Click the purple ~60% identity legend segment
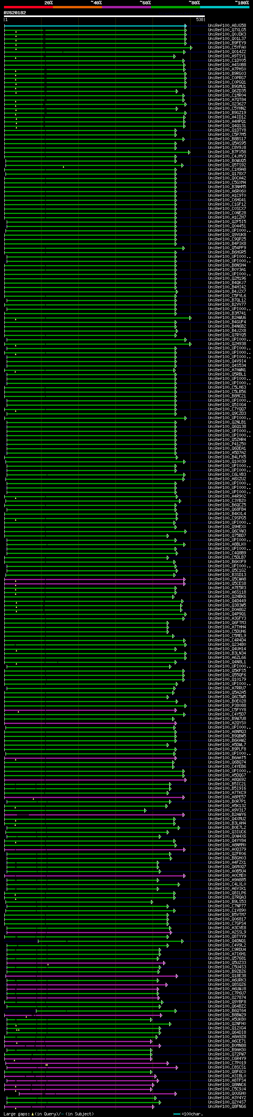 click(x=127, y=7)
